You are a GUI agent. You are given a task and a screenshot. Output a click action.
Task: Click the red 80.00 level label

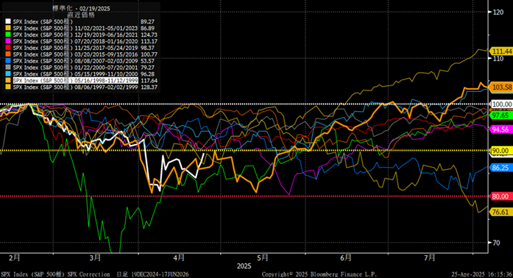[x=500, y=196]
